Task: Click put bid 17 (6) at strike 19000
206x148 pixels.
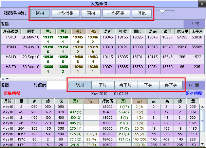Action: point(124,129)
